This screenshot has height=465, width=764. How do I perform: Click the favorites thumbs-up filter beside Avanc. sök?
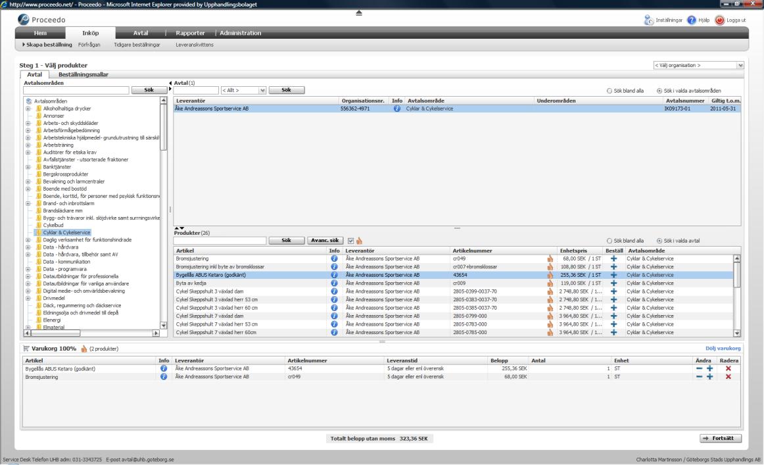point(360,241)
